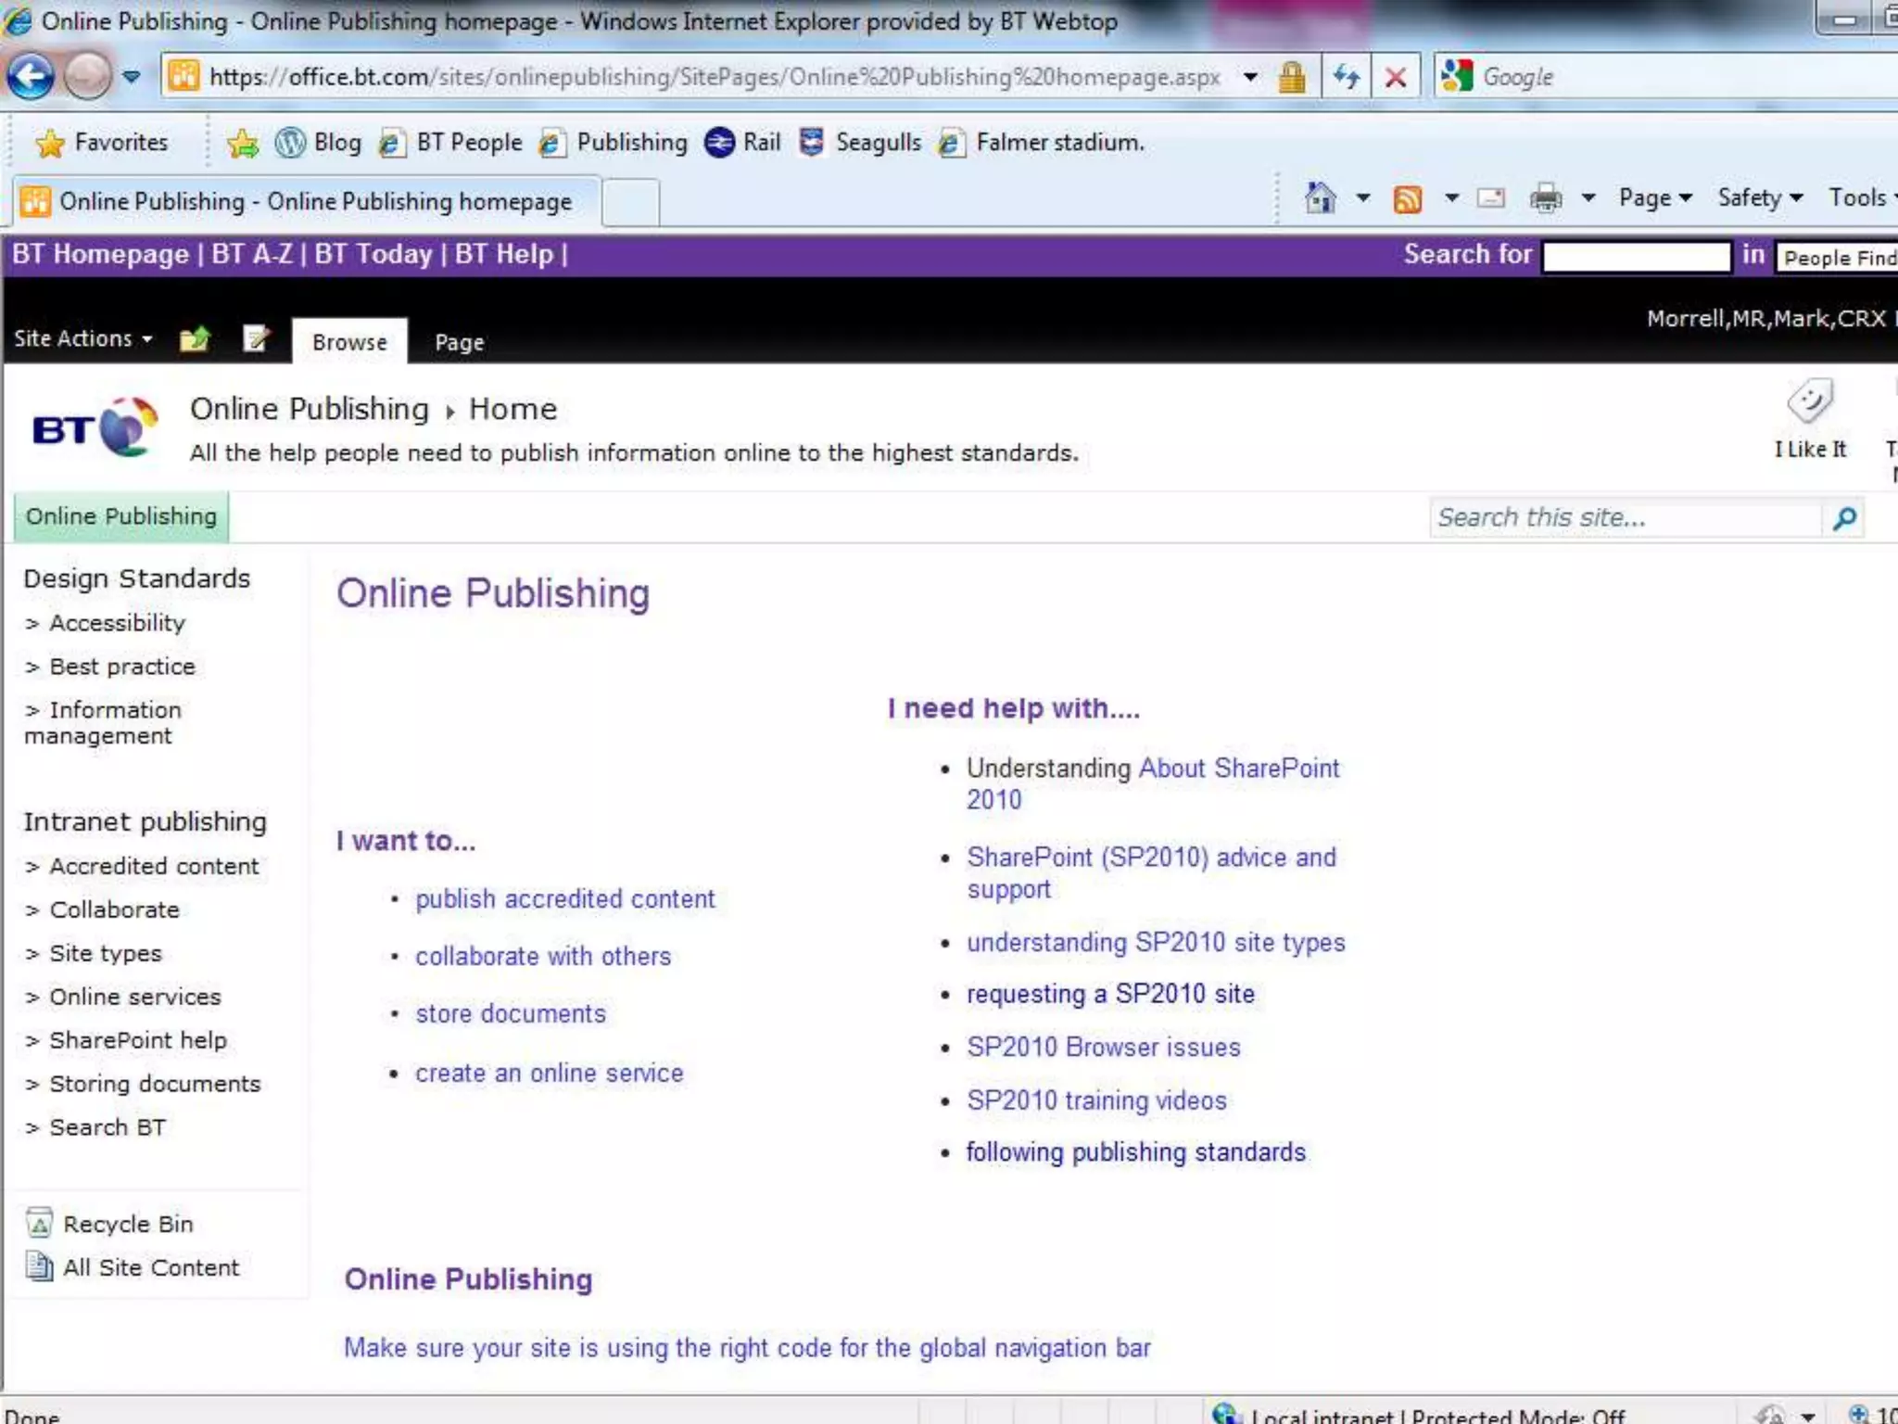The image size is (1898, 1424).
Task: Open the recent pages dropdown arrow
Action: (x=132, y=76)
